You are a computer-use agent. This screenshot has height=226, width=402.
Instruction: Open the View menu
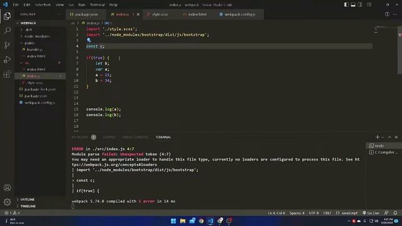[60, 4]
